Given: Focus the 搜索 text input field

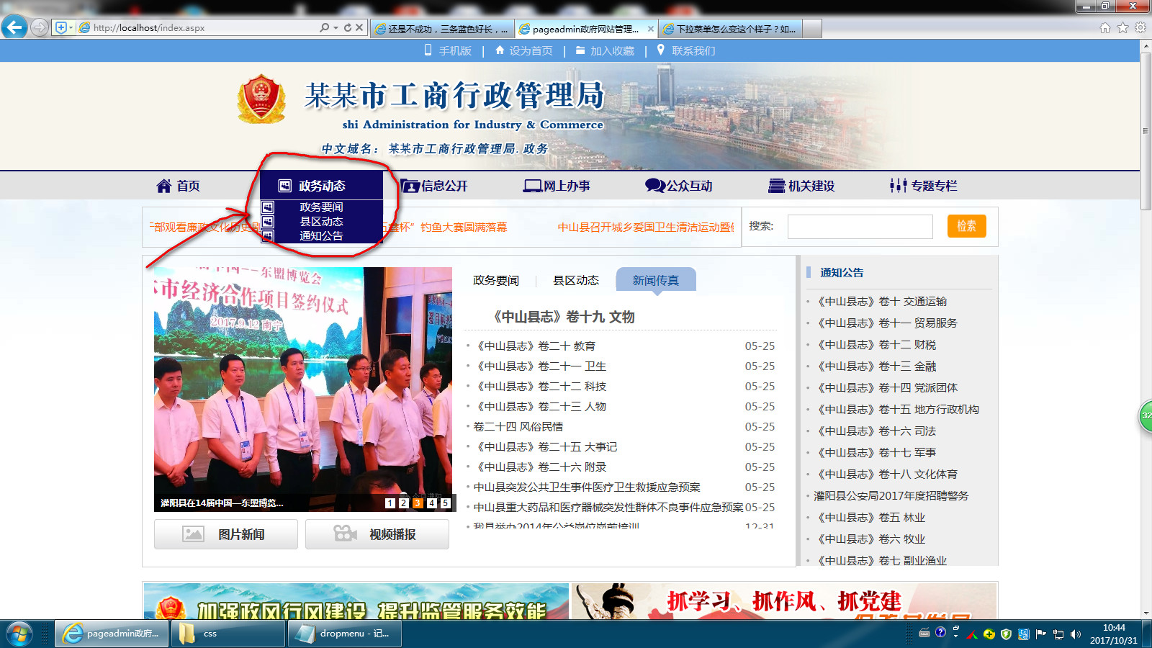Looking at the screenshot, I should [860, 226].
